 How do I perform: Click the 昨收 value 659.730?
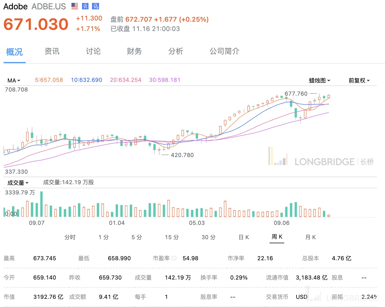coord(110,277)
